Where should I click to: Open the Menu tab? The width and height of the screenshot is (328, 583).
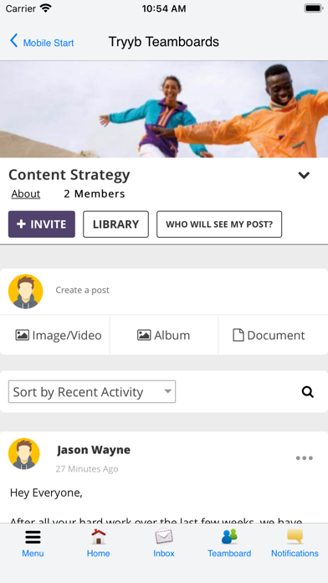point(33,544)
